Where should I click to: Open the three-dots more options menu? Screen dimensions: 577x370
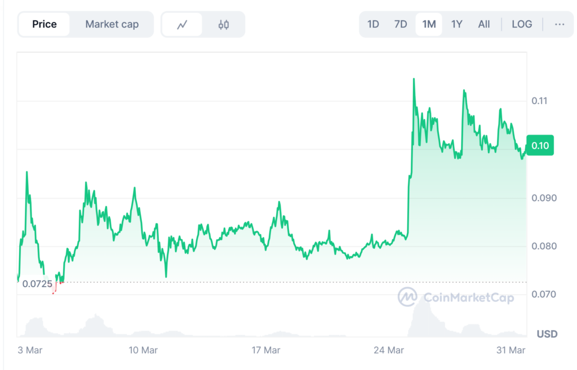559,24
